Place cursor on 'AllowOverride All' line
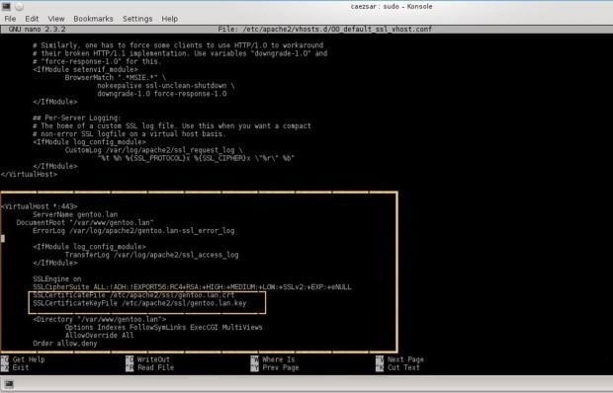The height and width of the screenshot is (393, 613). click(99, 336)
